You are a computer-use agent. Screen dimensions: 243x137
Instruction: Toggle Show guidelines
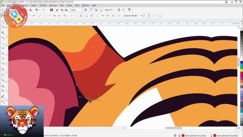pos(101,10)
